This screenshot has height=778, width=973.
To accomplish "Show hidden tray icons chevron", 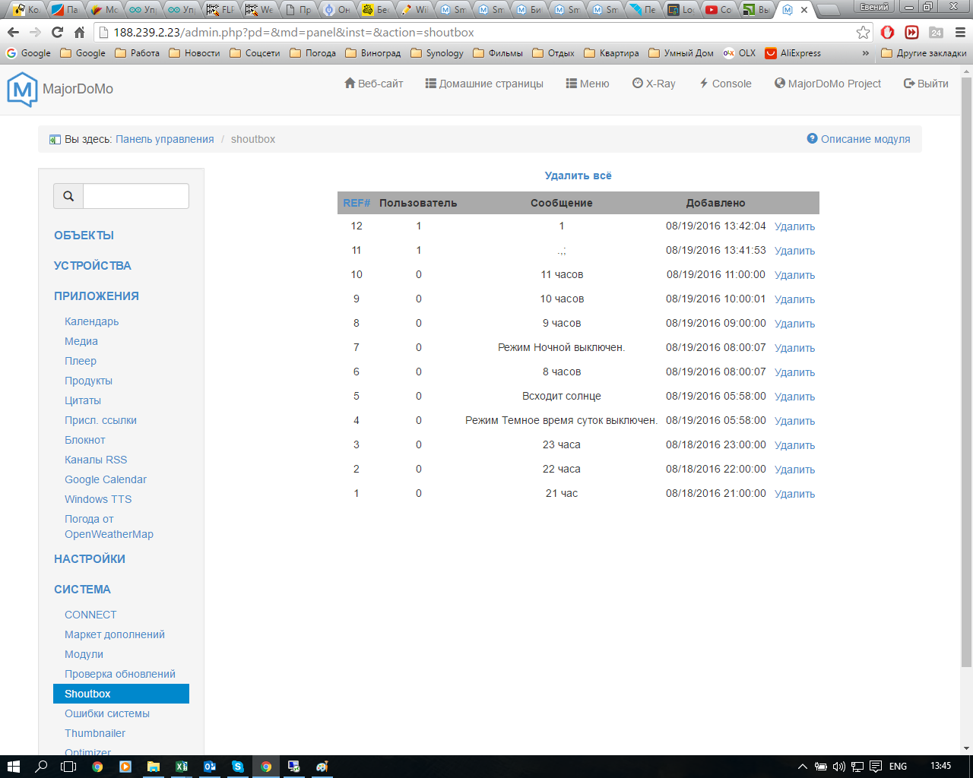I will (802, 767).
